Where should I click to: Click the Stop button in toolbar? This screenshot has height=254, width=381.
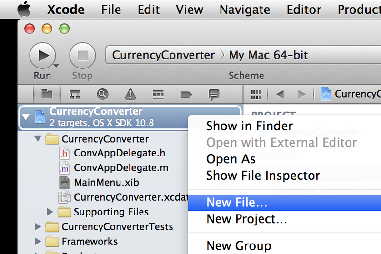(x=82, y=55)
